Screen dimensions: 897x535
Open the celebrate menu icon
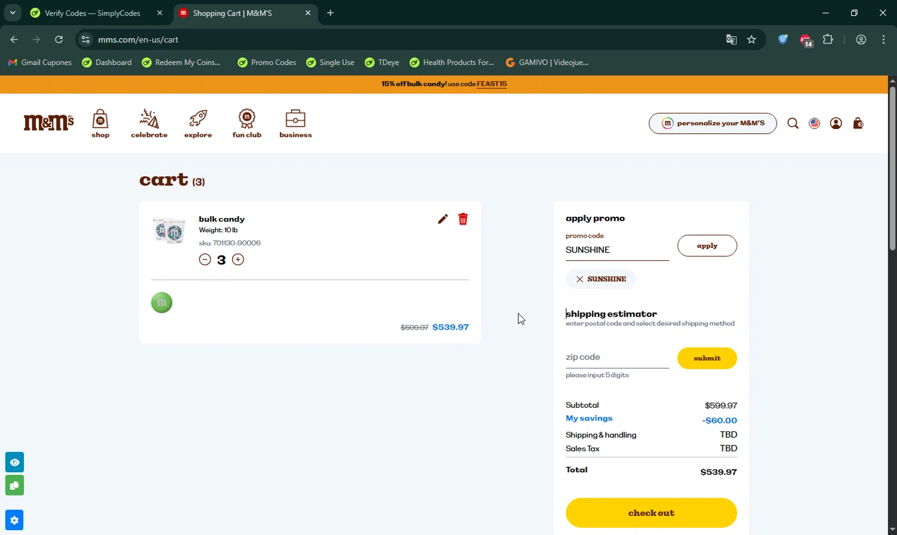point(149,124)
